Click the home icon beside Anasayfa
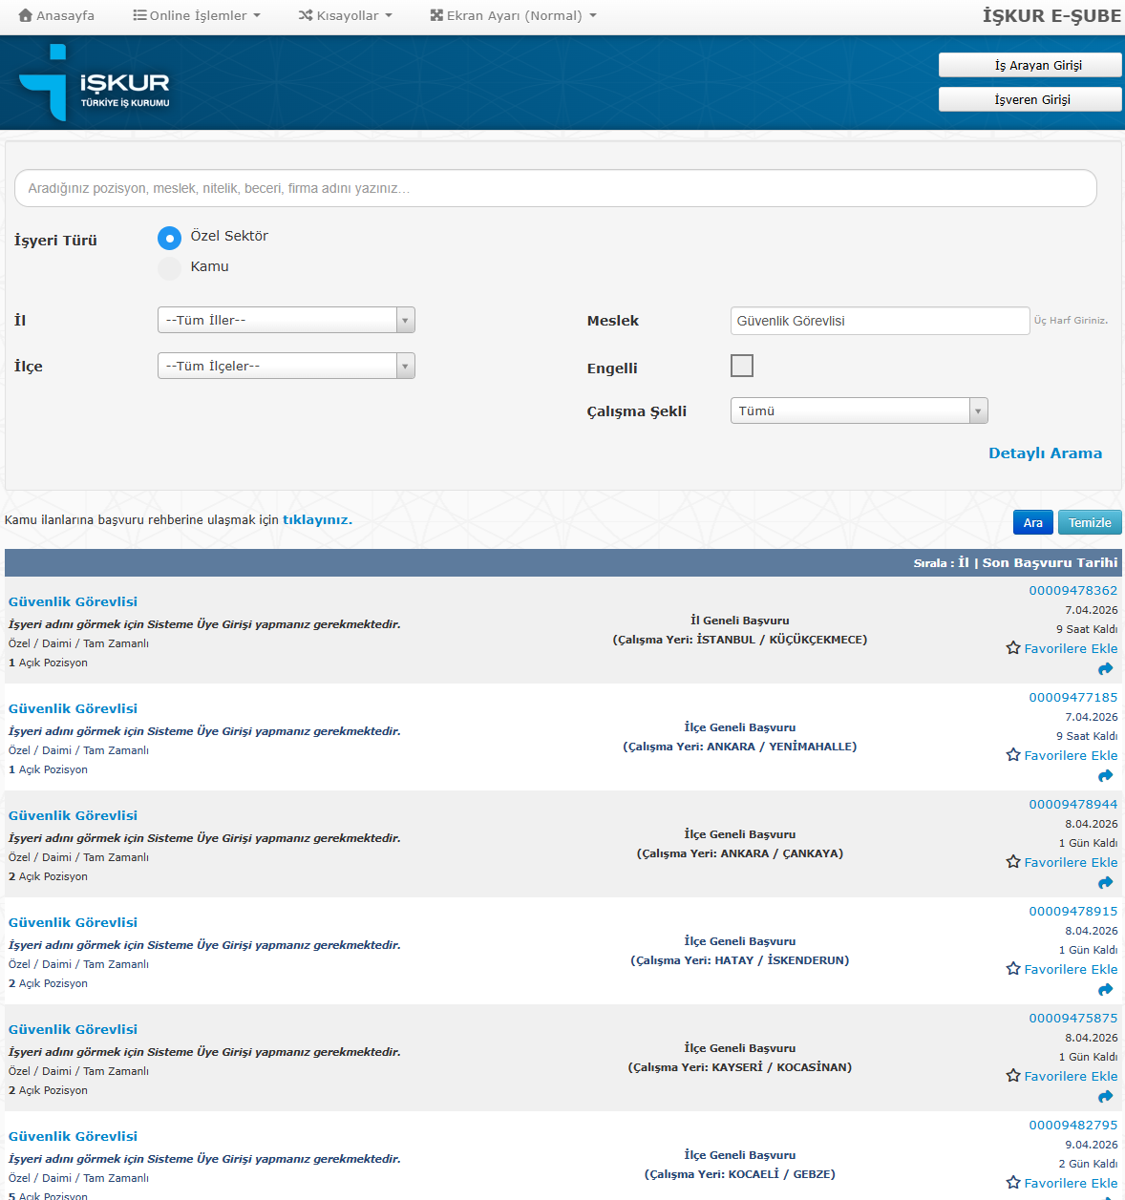 pyautogui.click(x=26, y=15)
